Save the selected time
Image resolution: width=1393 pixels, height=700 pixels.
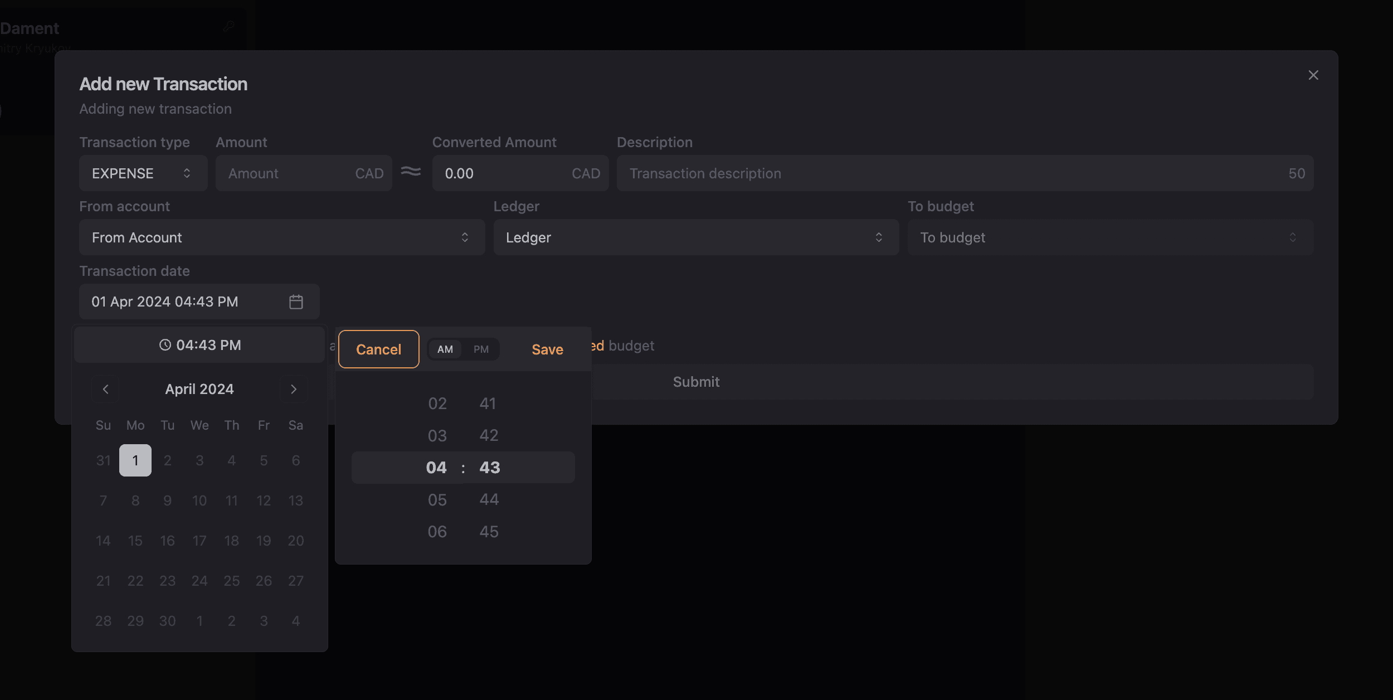(547, 349)
